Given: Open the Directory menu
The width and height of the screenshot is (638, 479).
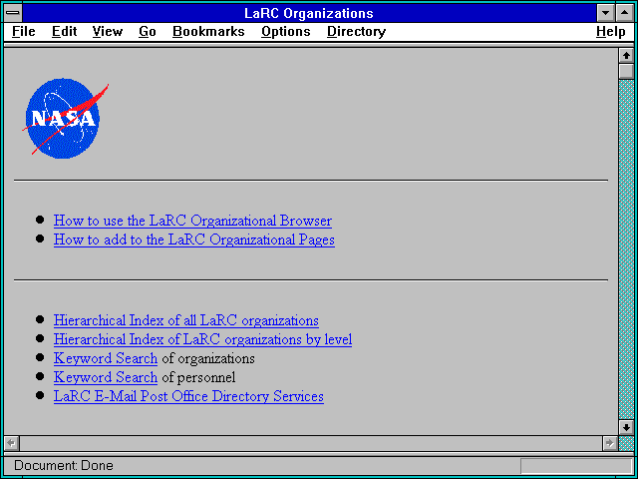Looking at the screenshot, I should tap(356, 32).
